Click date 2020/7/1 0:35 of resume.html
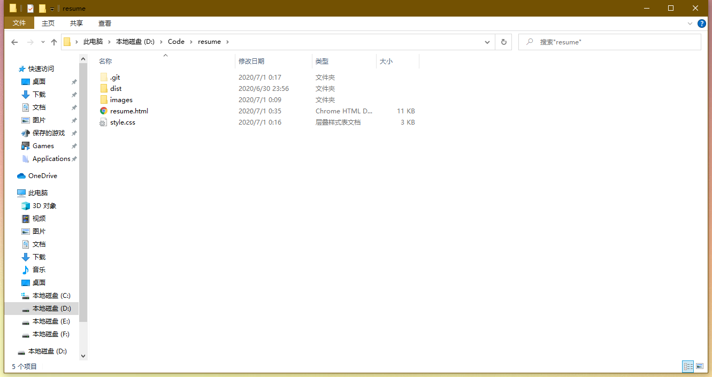 259,111
